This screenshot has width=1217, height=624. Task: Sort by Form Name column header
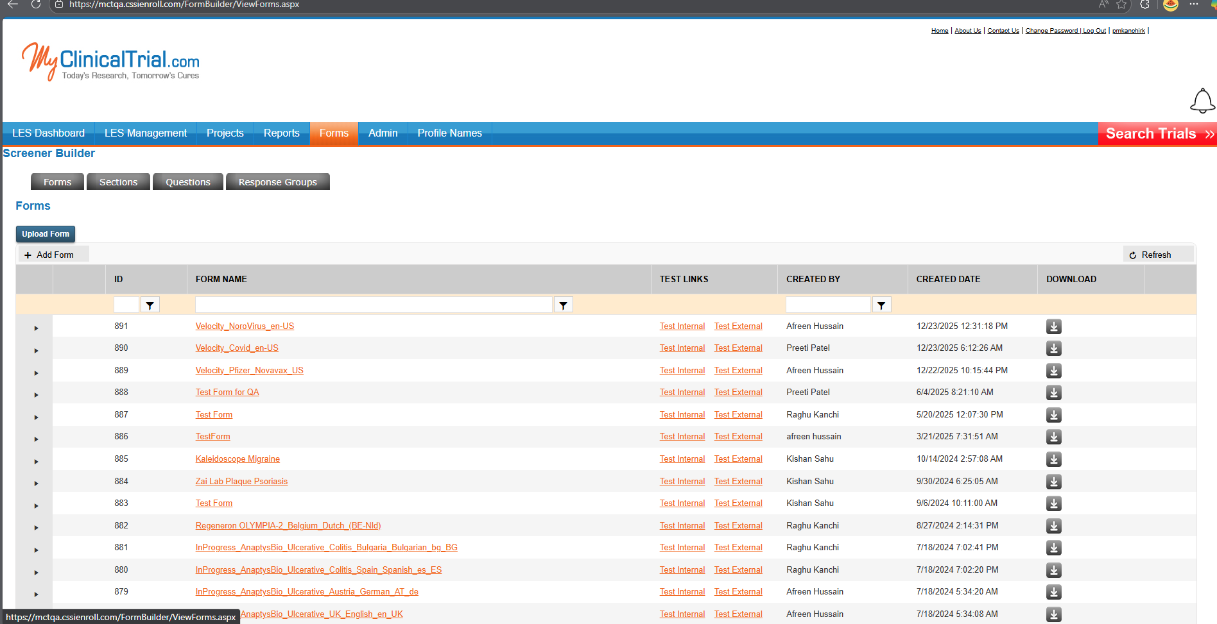(221, 280)
